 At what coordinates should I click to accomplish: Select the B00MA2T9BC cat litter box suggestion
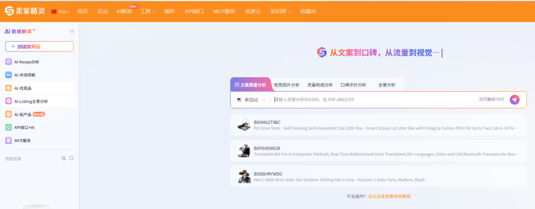(x=378, y=125)
